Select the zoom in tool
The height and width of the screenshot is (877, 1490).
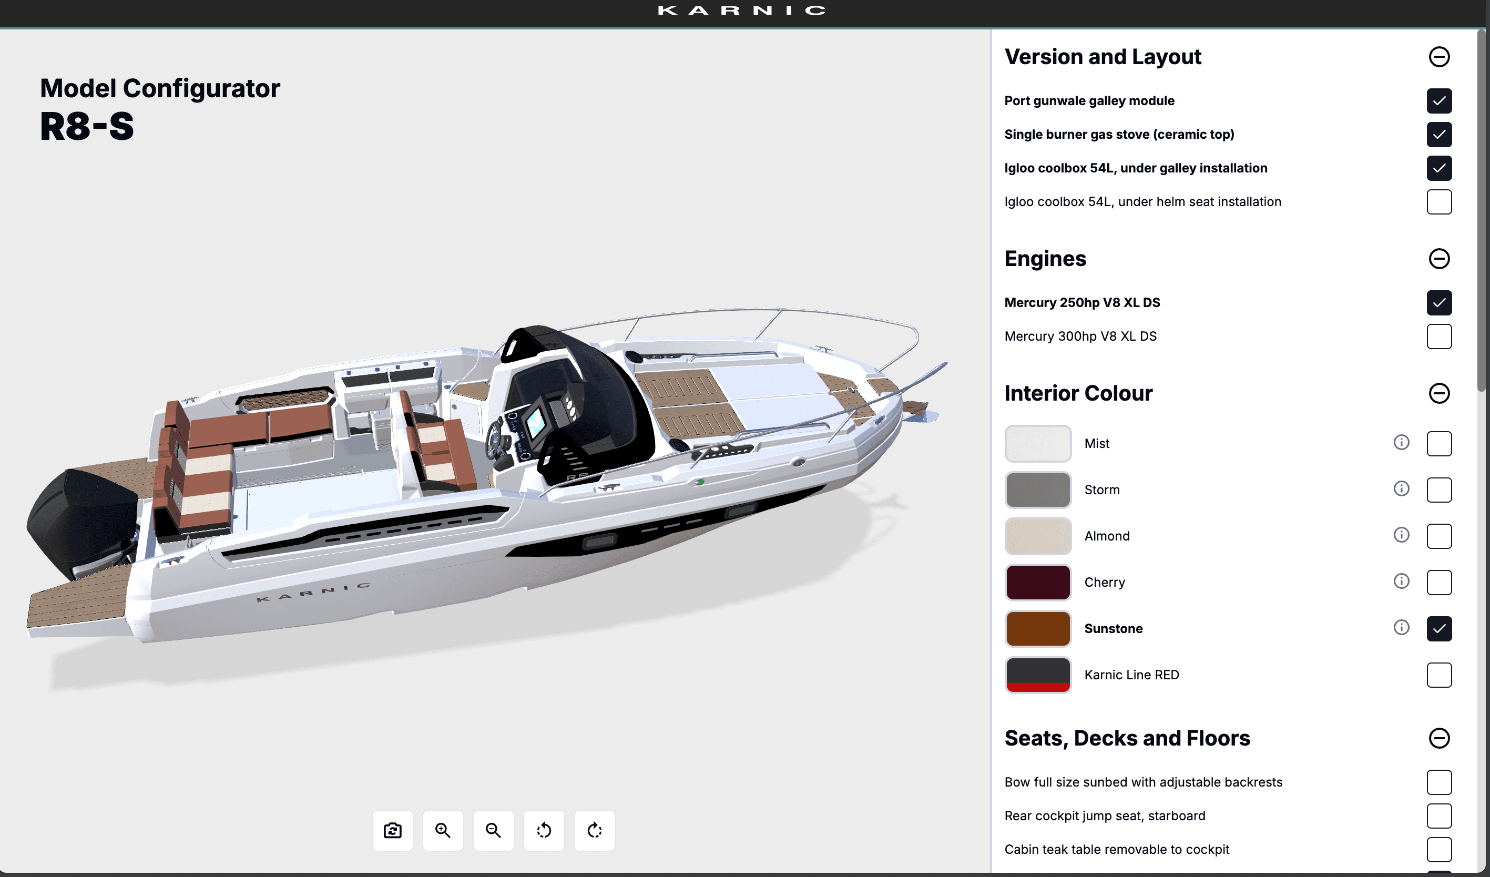[443, 830]
